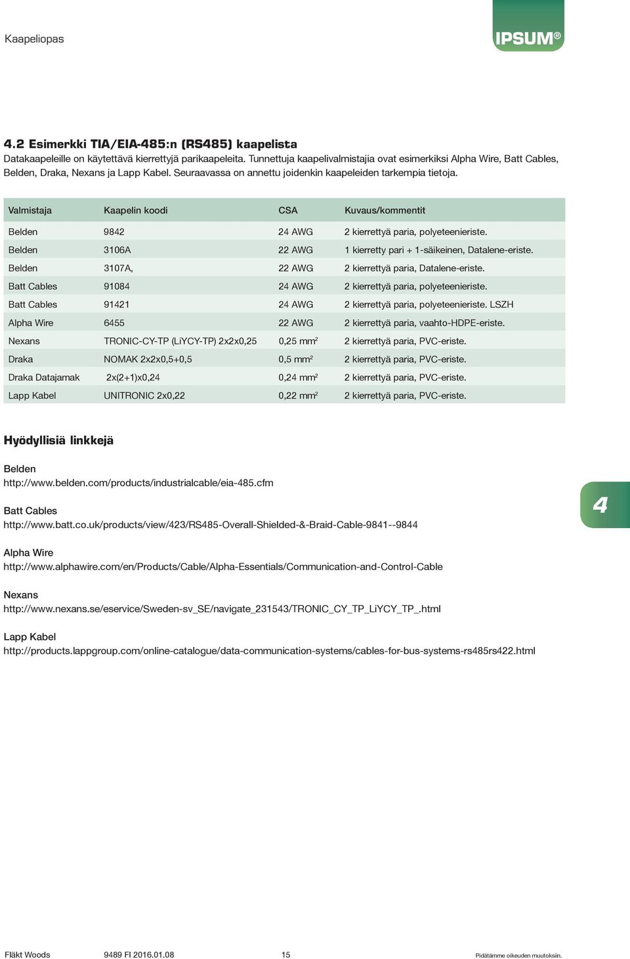Image resolution: width=630 pixels, height=959 pixels.
Task: Click '0,22 mm²' CSA value
Action: (299, 395)
